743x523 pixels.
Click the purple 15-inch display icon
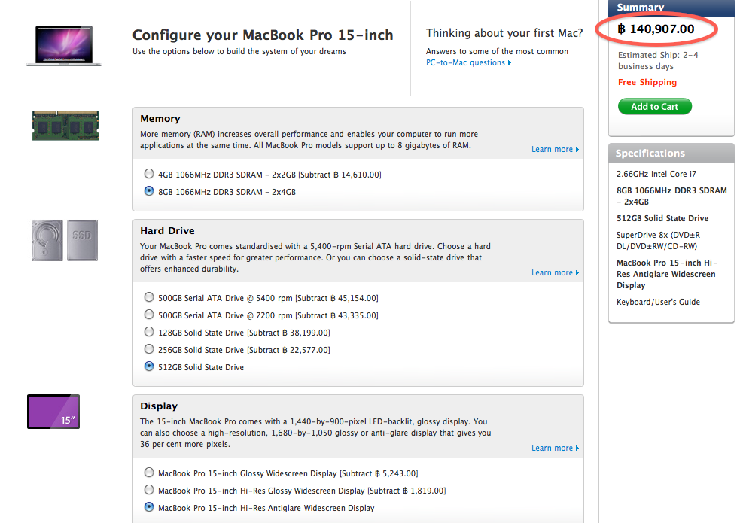point(53,412)
